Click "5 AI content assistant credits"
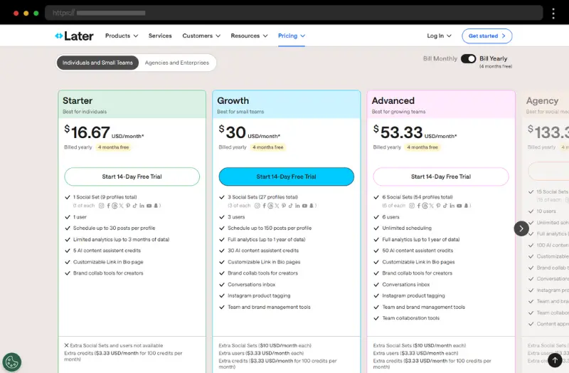The height and width of the screenshot is (373, 569). [x=107, y=251]
